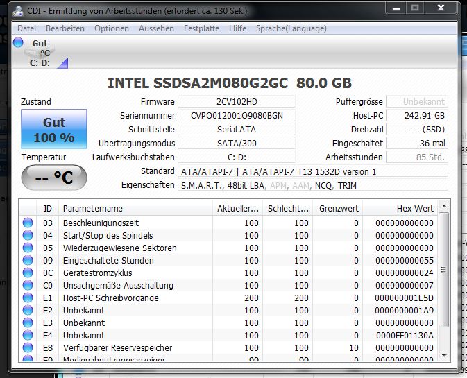Click hex value 0000000001A9
This screenshot has width=467, height=378.
pyautogui.click(x=404, y=311)
